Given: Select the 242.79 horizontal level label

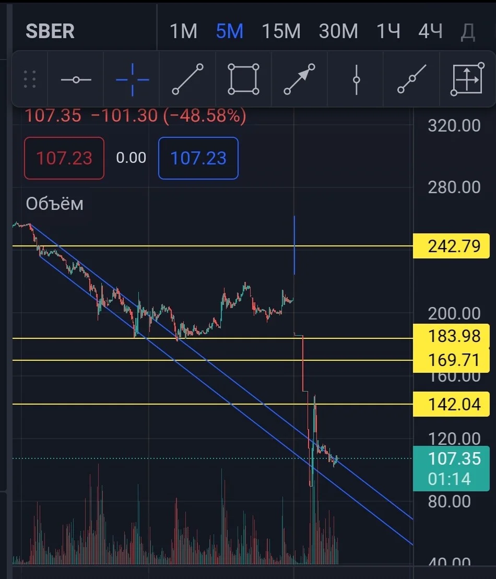Looking at the screenshot, I should click(451, 246).
